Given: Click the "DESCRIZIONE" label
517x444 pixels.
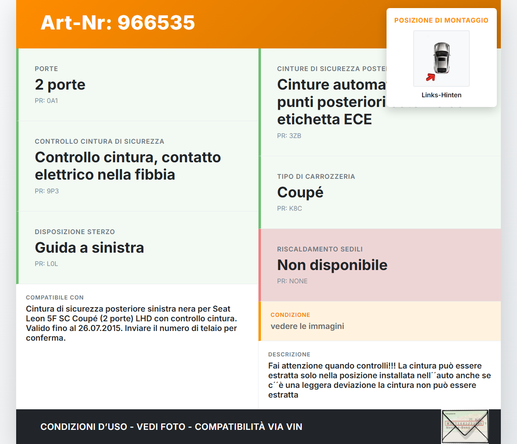Looking at the screenshot, I should (x=289, y=354).
